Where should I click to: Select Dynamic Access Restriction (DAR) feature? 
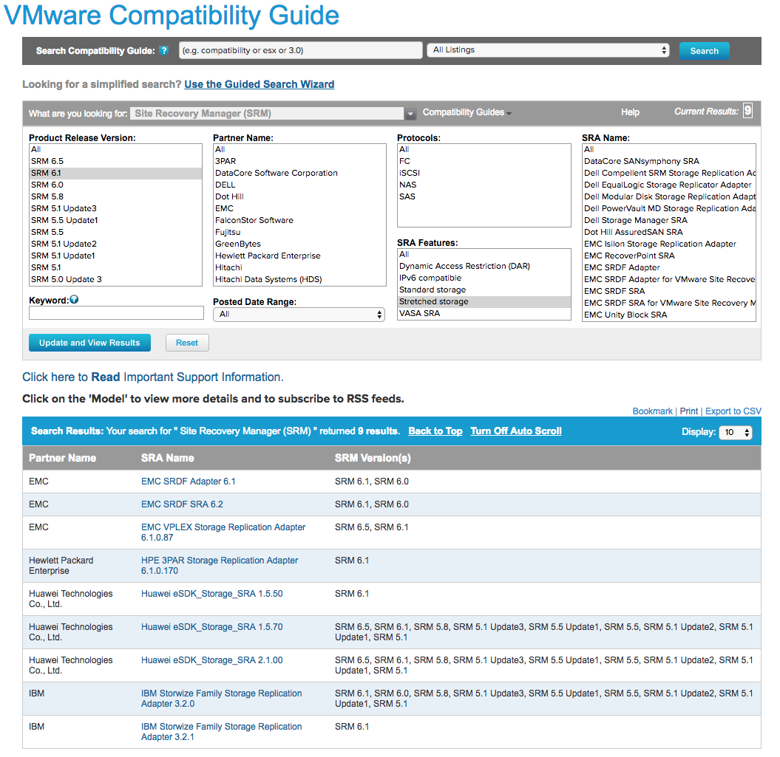tap(484, 266)
